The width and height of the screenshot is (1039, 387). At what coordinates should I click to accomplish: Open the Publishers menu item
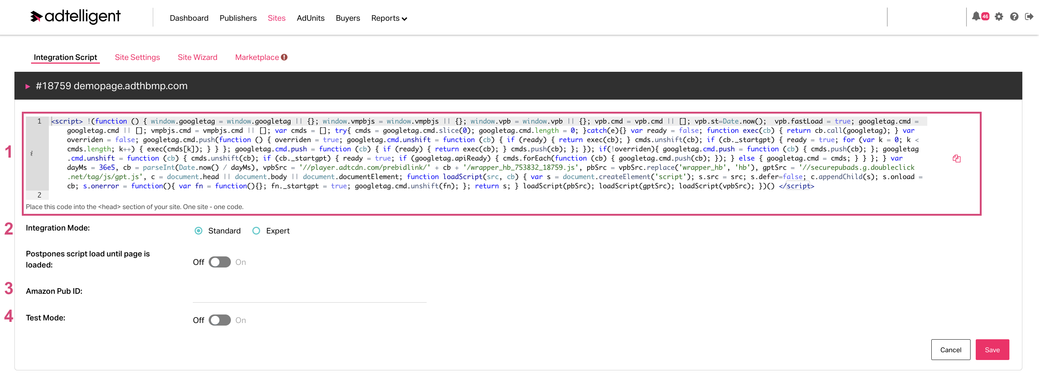238,18
